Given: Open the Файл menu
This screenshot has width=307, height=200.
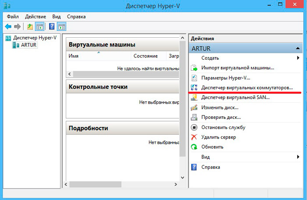Looking at the screenshot, I should click(x=13, y=17).
